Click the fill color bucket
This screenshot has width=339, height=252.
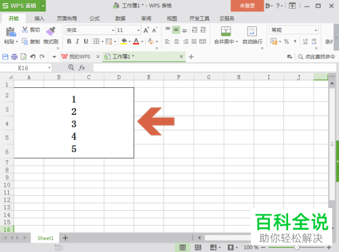click(x=123, y=41)
